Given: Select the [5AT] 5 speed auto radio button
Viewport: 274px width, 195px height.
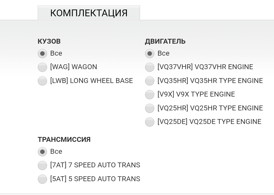Looking at the screenshot, I should click(42, 179).
